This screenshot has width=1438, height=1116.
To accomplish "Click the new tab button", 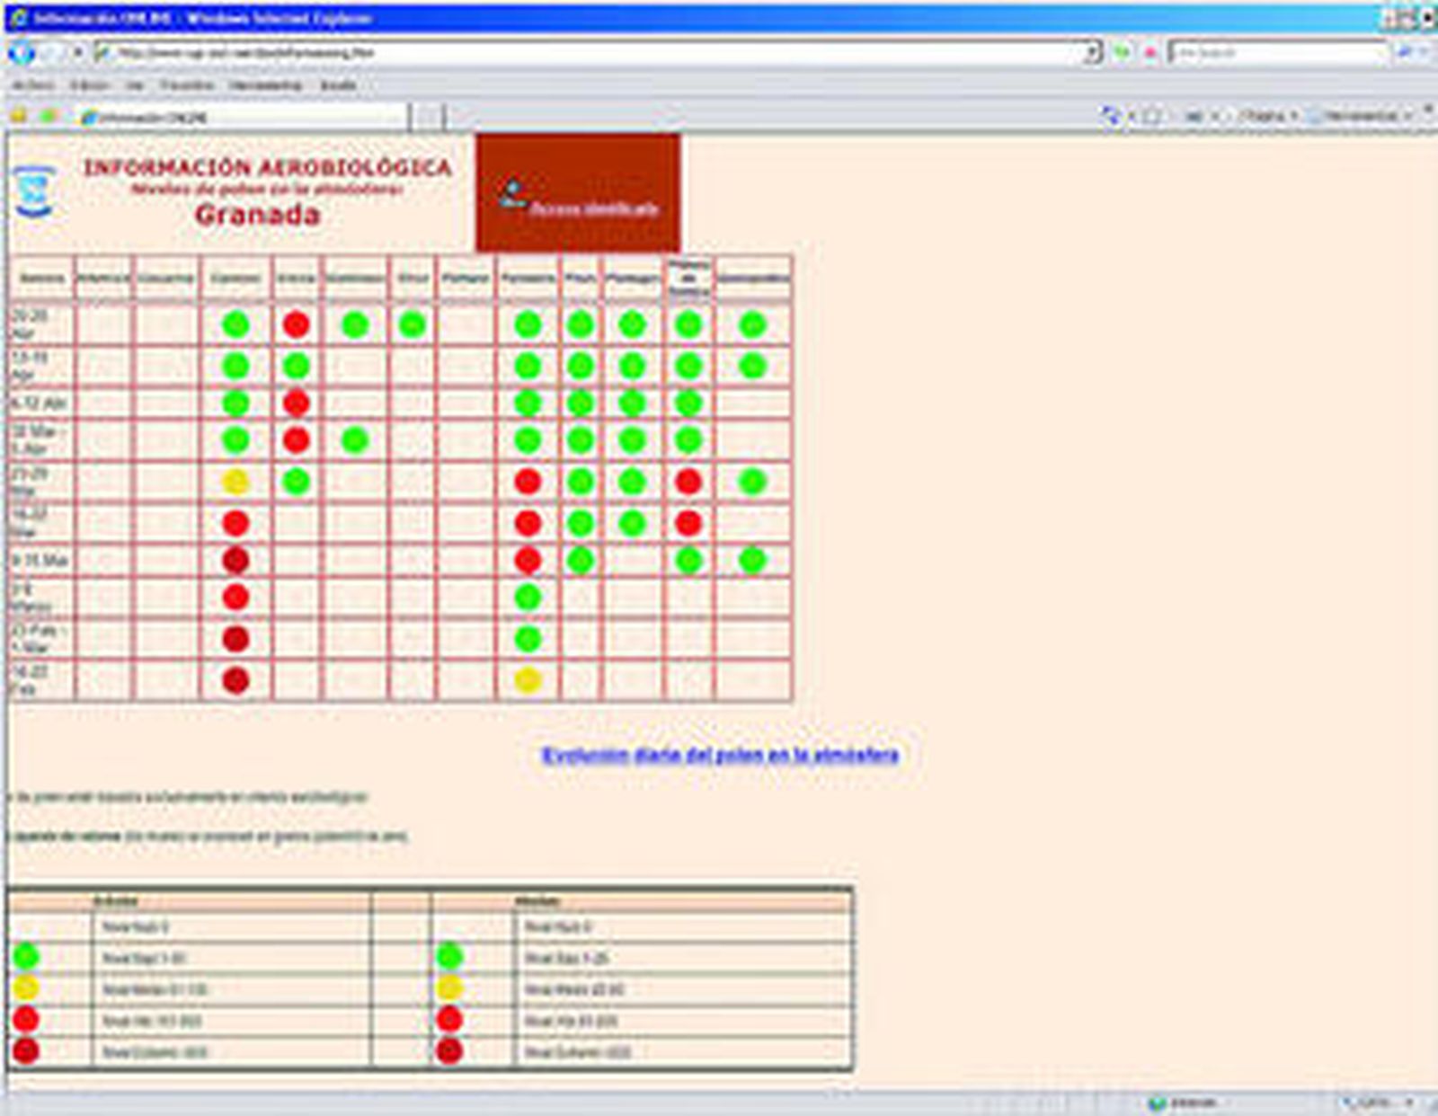I will tap(429, 117).
